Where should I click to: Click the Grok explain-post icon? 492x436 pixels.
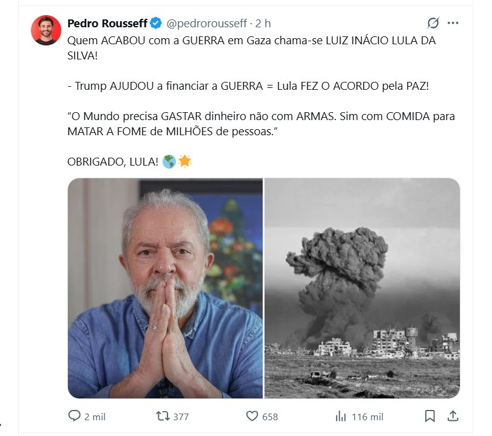pos(433,23)
